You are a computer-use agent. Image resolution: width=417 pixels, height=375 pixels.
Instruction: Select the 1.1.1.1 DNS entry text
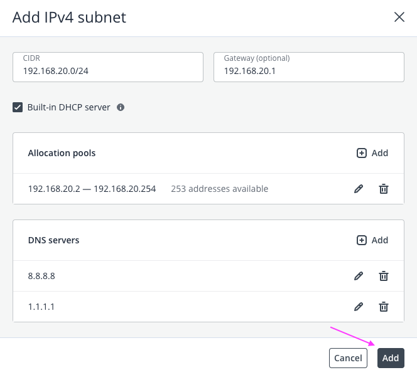tap(41, 307)
